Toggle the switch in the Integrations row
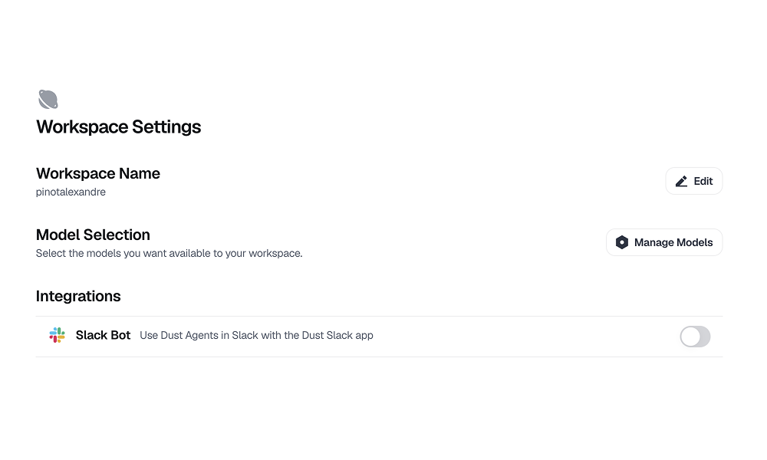767x460 pixels. click(695, 337)
